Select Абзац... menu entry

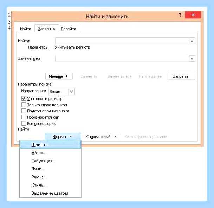pyautogui.click(x=51, y=153)
